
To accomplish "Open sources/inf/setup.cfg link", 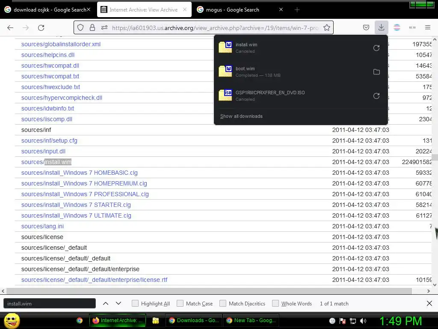I will tap(49, 141).
